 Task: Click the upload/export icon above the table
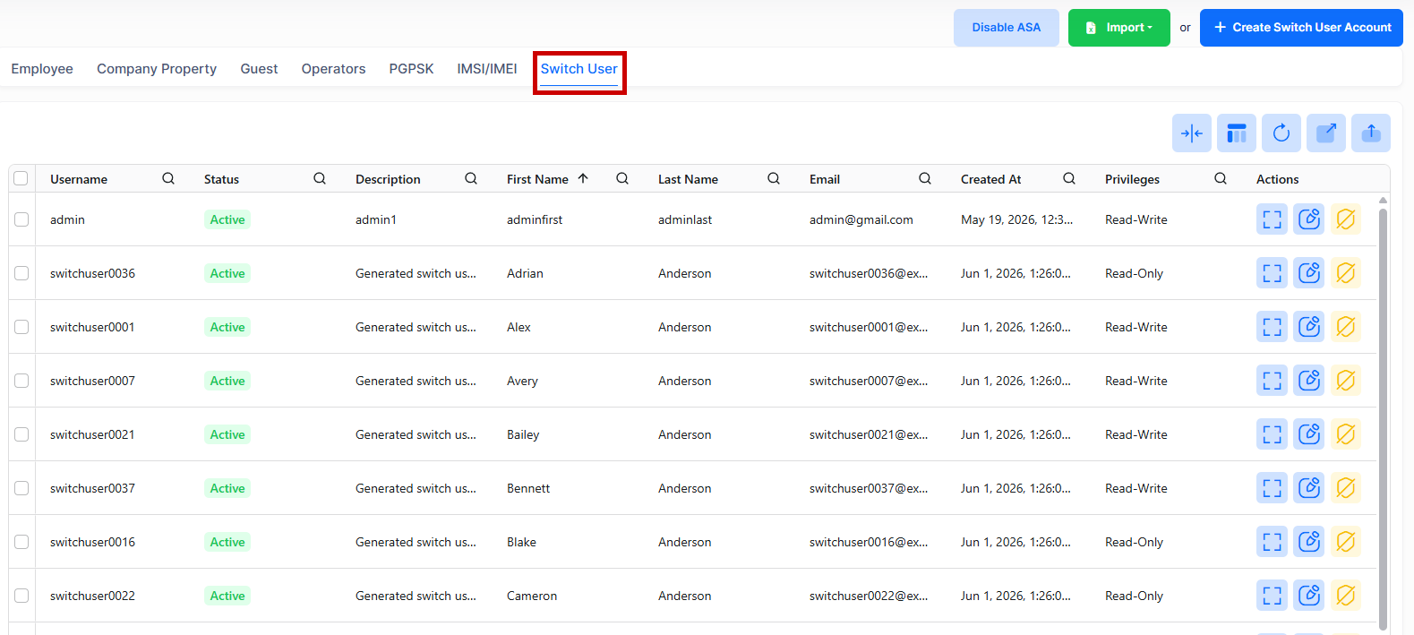click(x=1371, y=133)
